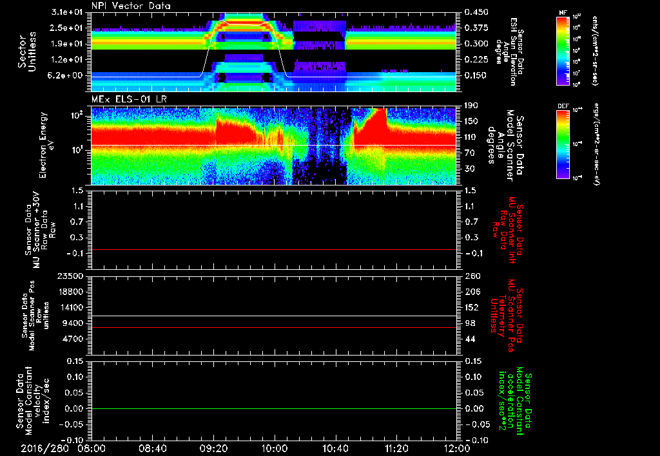
Task: Click the DEF color scale bar
Action: click(x=563, y=144)
